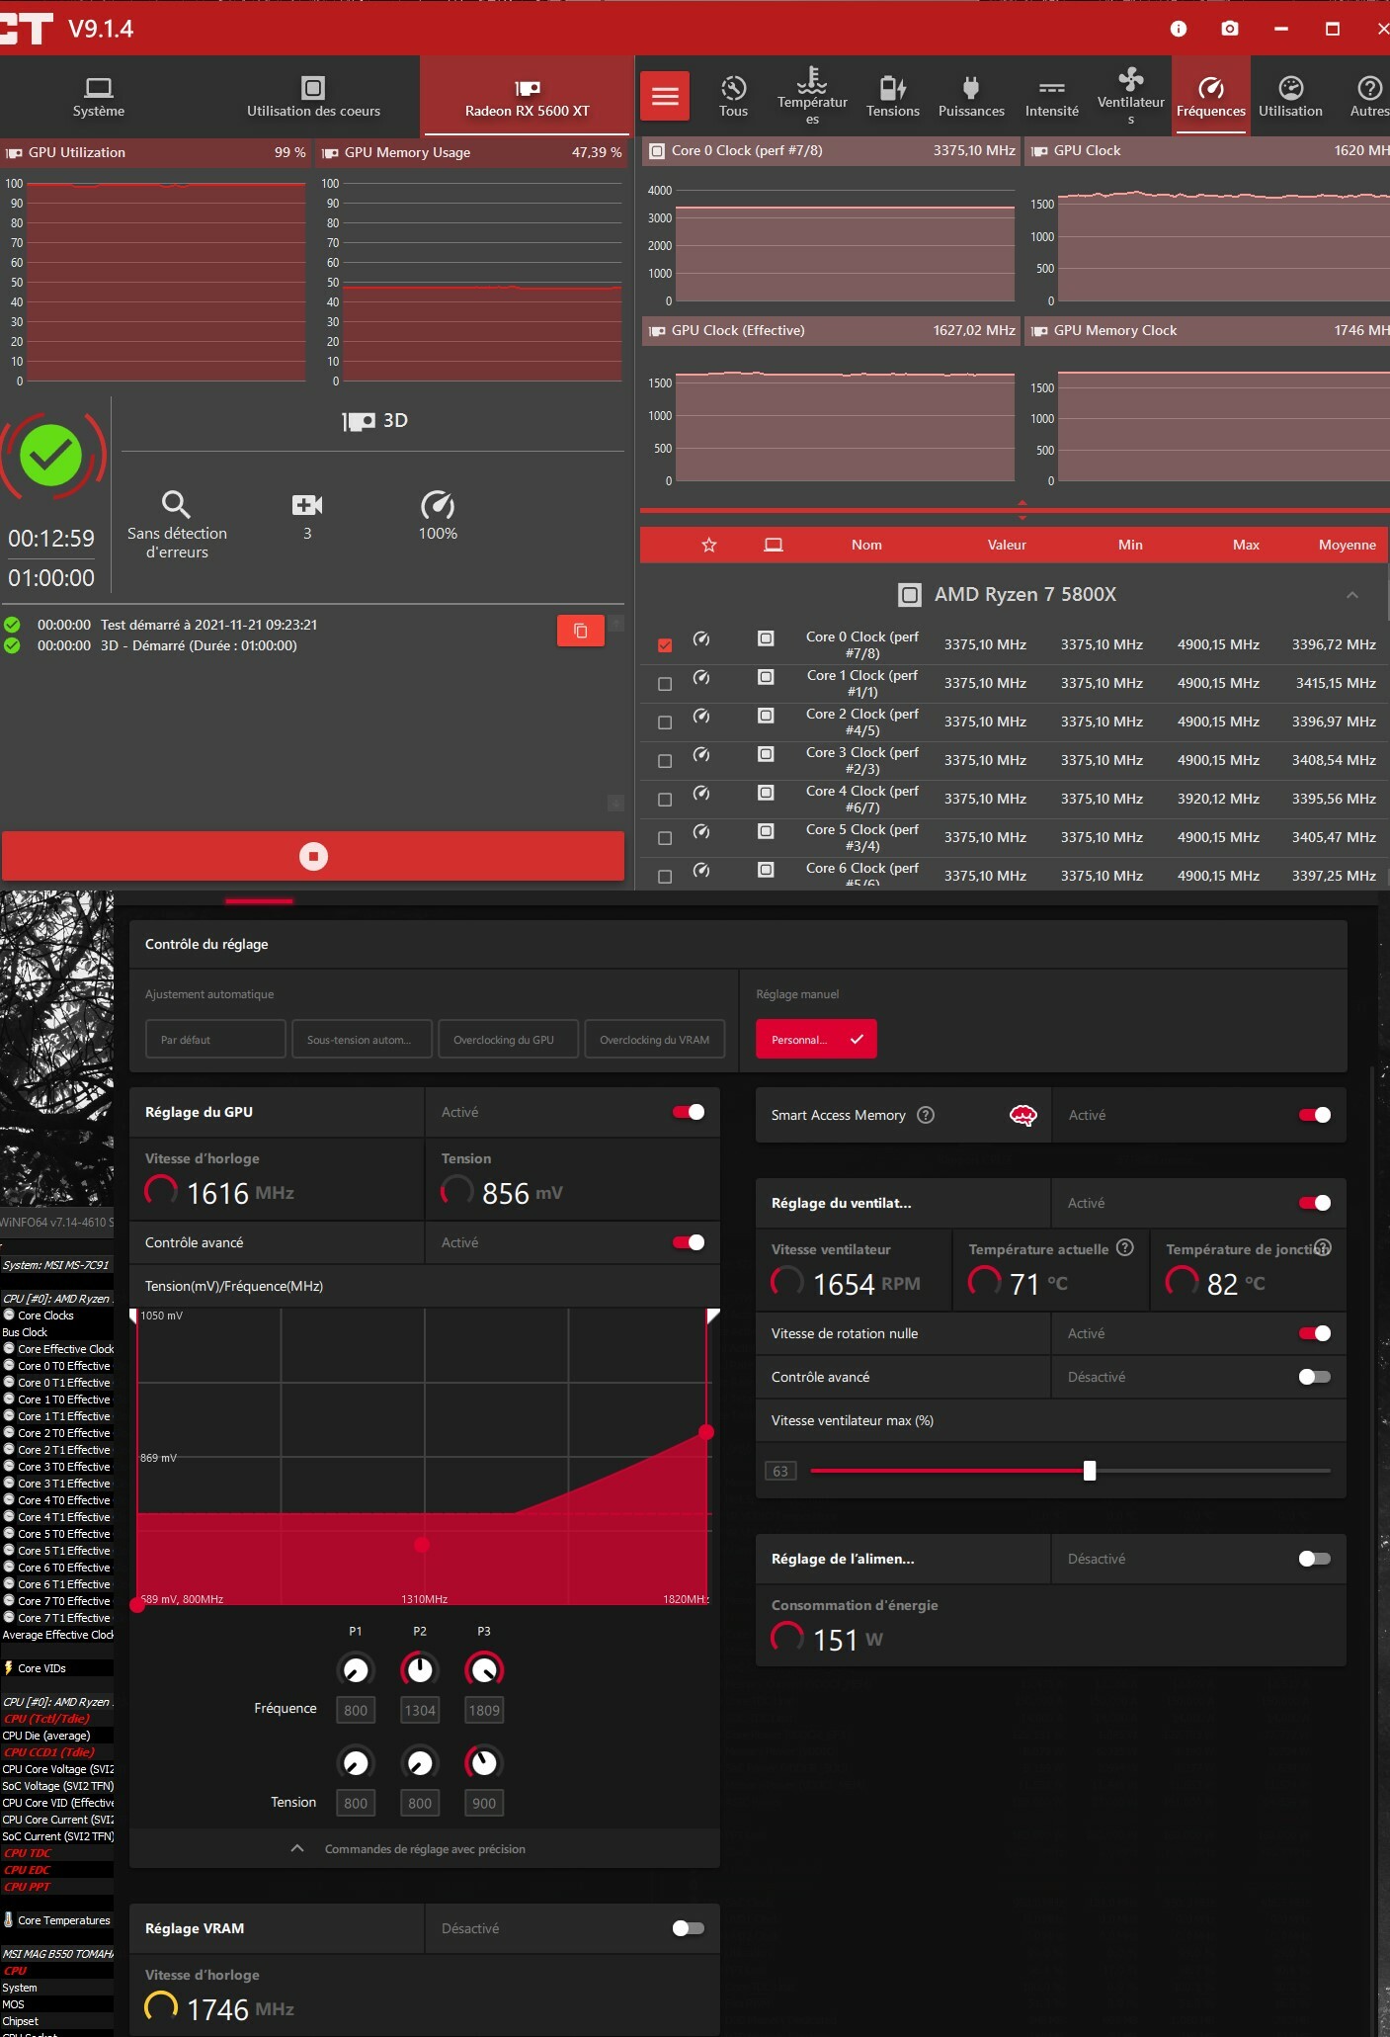Click the P3 Tension knob
The width and height of the screenshot is (1390, 2037).
[484, 1761]
